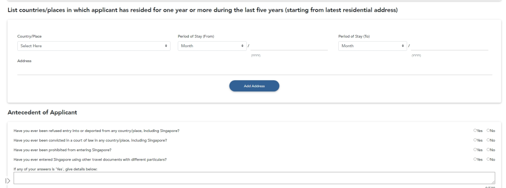Click the details text area for Yes answers
This screenshot has width=506, height=188.
(254, 178)
